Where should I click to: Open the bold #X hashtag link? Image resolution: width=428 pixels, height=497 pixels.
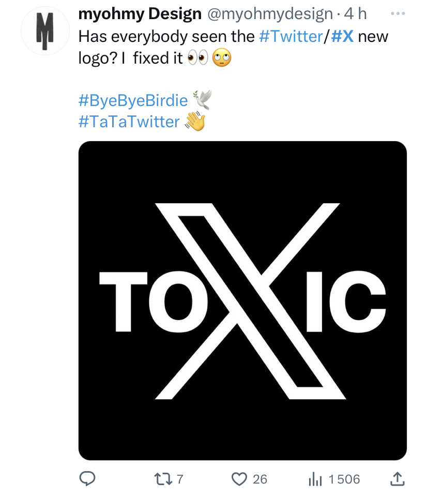[x=342, y=36]
